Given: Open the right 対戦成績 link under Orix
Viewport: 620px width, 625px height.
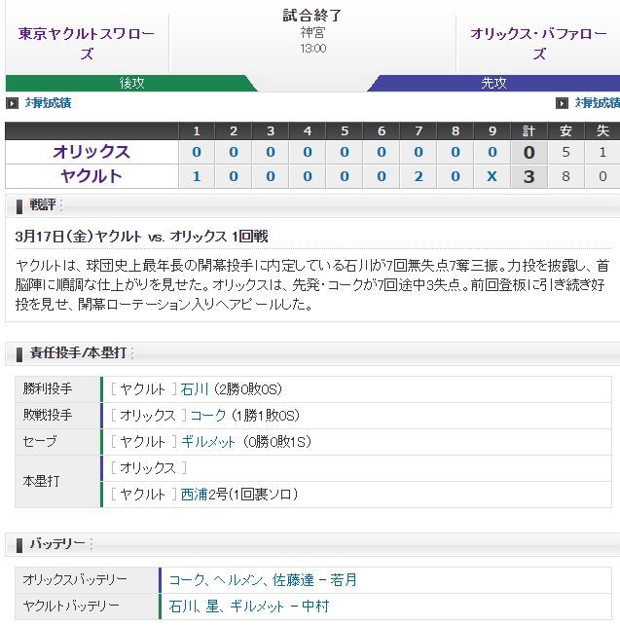Looking at the screenshot, I should 597,103.
